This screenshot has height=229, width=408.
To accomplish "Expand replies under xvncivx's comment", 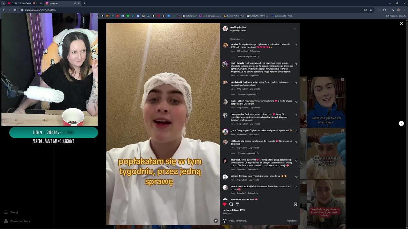I will [x=248, y=57].
